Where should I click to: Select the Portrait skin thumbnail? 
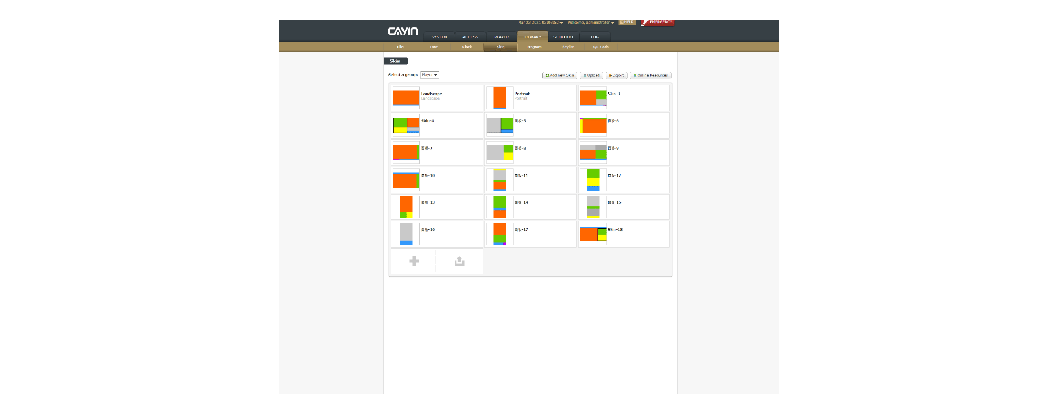coord(499,98)
